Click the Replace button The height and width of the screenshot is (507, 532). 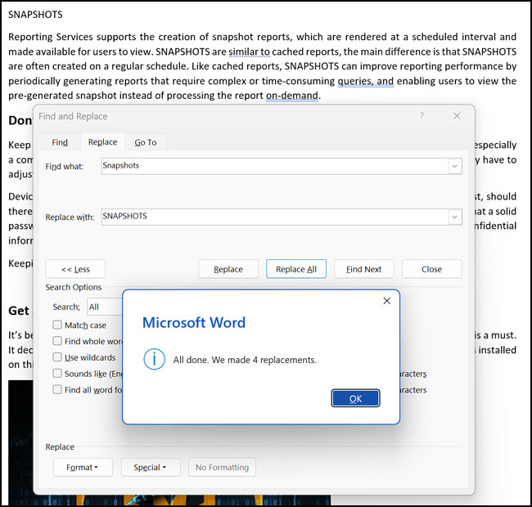click(x=228, y=269)
